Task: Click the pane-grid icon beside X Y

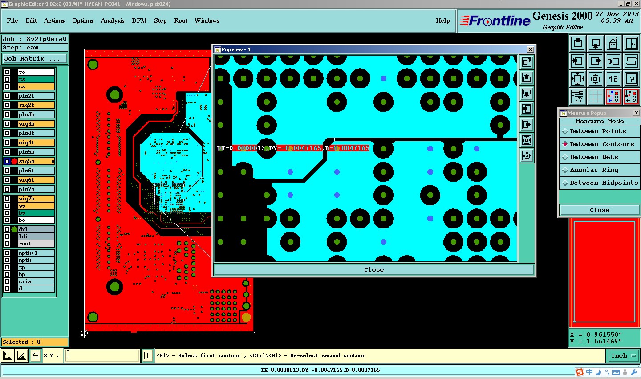Action: tap(36, 355)
